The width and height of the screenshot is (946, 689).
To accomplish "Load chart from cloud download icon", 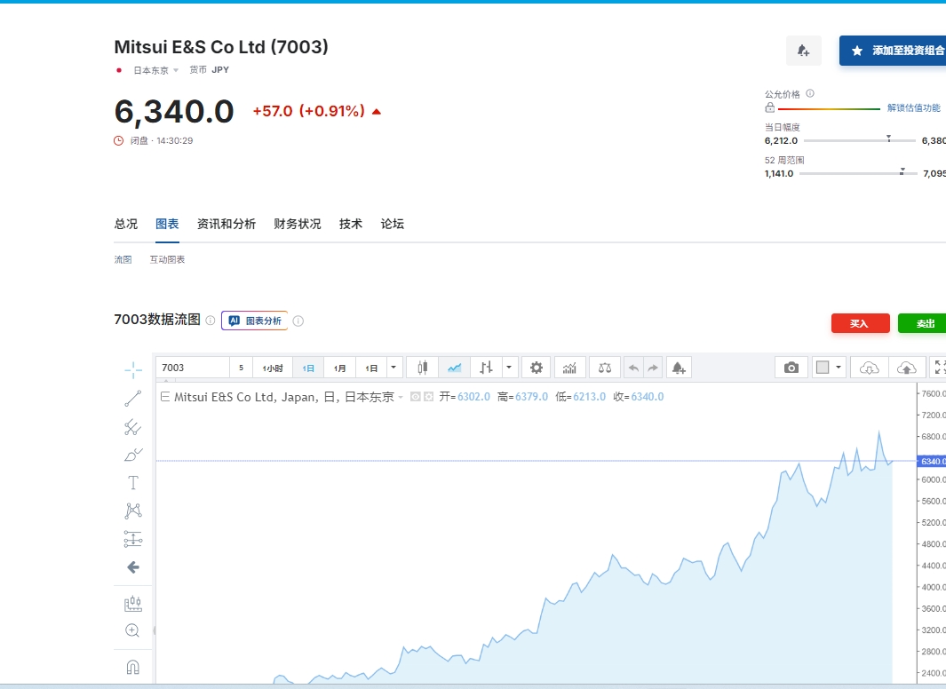I will [x=869, y=368].
